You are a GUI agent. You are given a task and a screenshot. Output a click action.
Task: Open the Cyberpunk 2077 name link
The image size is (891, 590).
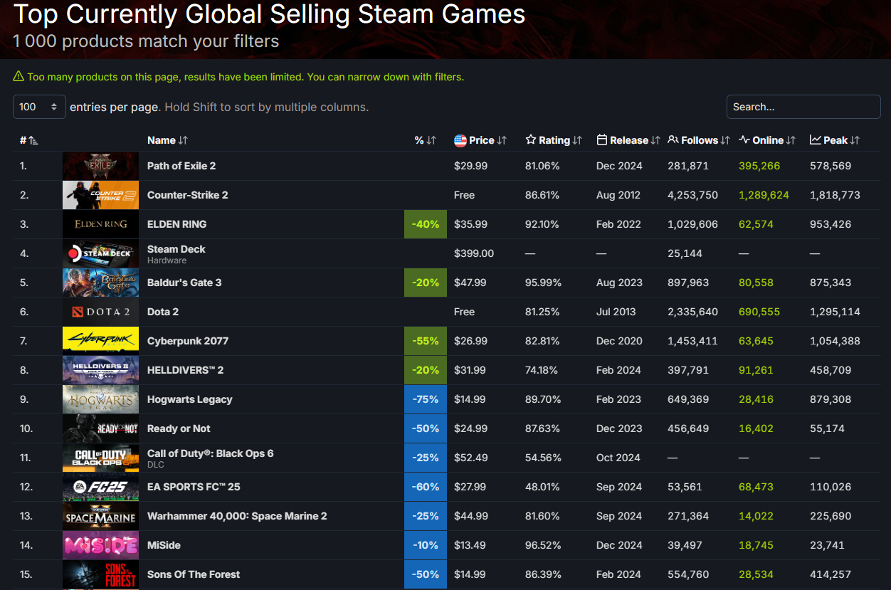188,341
